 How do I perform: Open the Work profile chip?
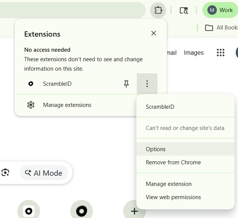(x=220, y=10)
